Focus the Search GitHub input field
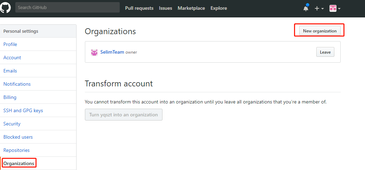The width and height of the screenshot is (365, 170). (67, 8)
